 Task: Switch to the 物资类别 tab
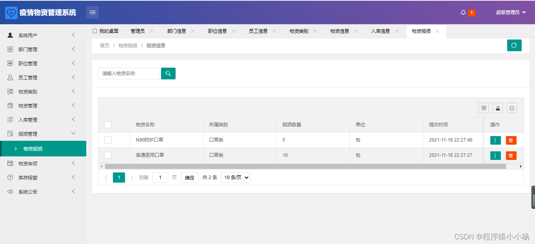pos(299,31)
